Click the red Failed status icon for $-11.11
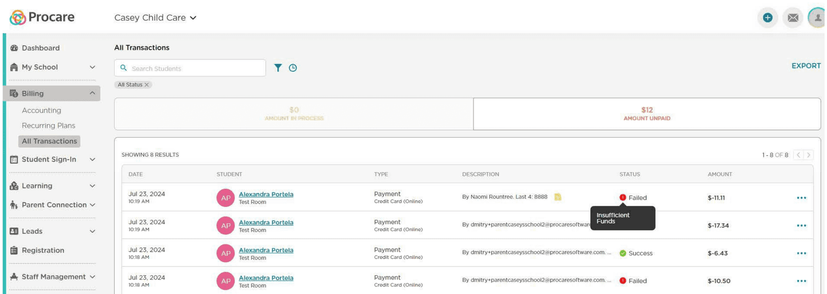Screen dimensions: 827x294 [623, 198]
